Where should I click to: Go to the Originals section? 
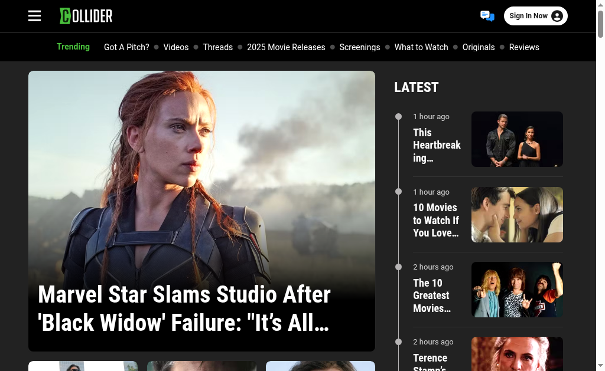[x=479, y=47]
